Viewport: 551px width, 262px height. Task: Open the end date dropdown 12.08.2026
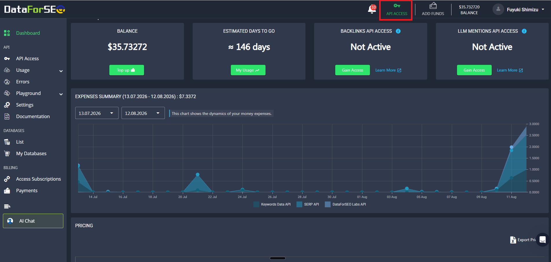[x=143, y=113]
